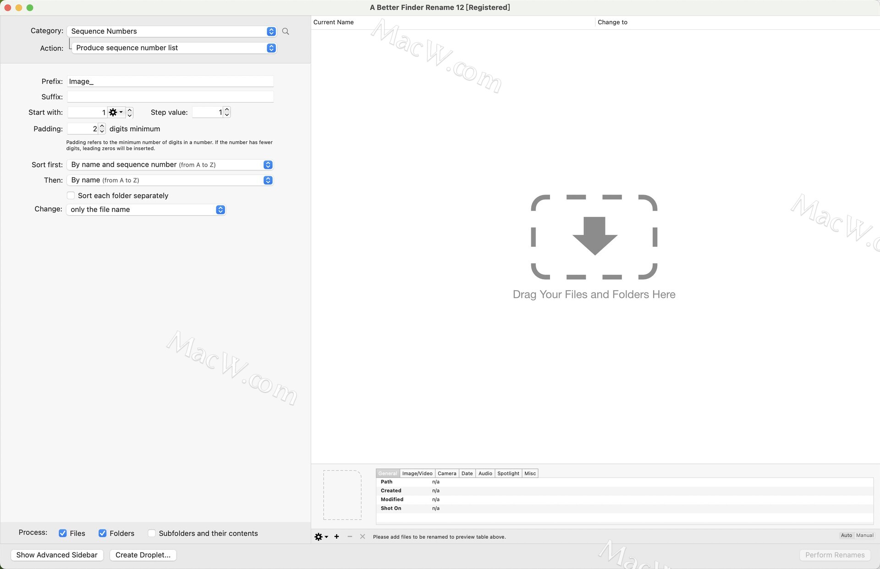This screenshot has width=880, height=569.
Task: Click the X icon to clear list
Action: point(363,536)
